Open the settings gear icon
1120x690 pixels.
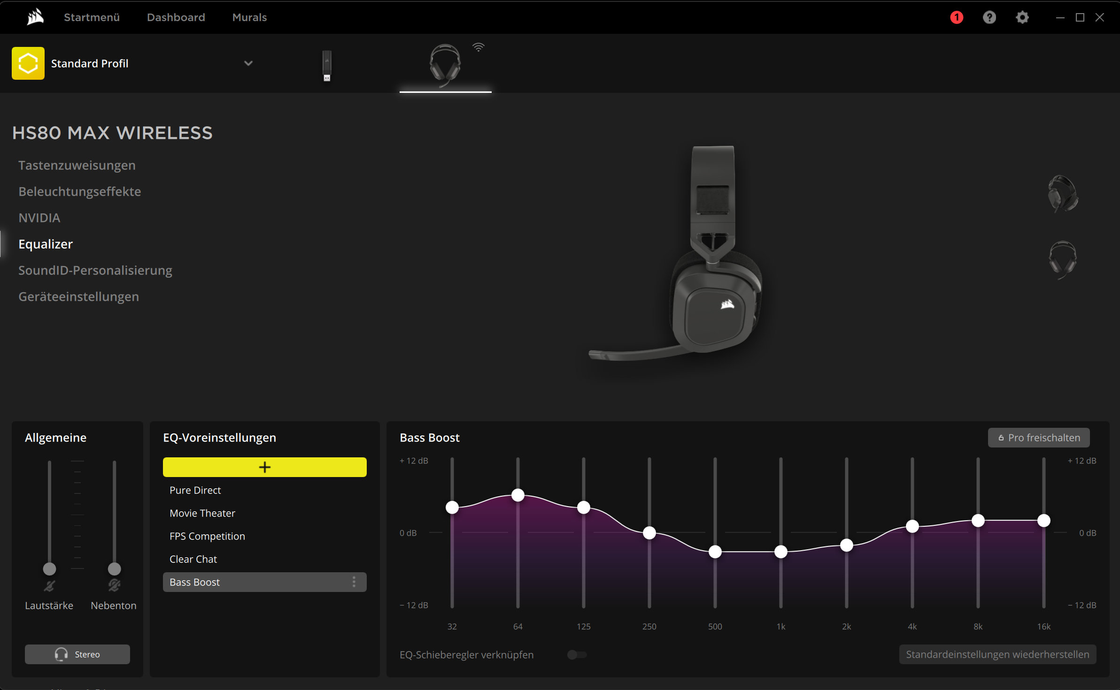pyautogui.click(x=1022, y=17)
